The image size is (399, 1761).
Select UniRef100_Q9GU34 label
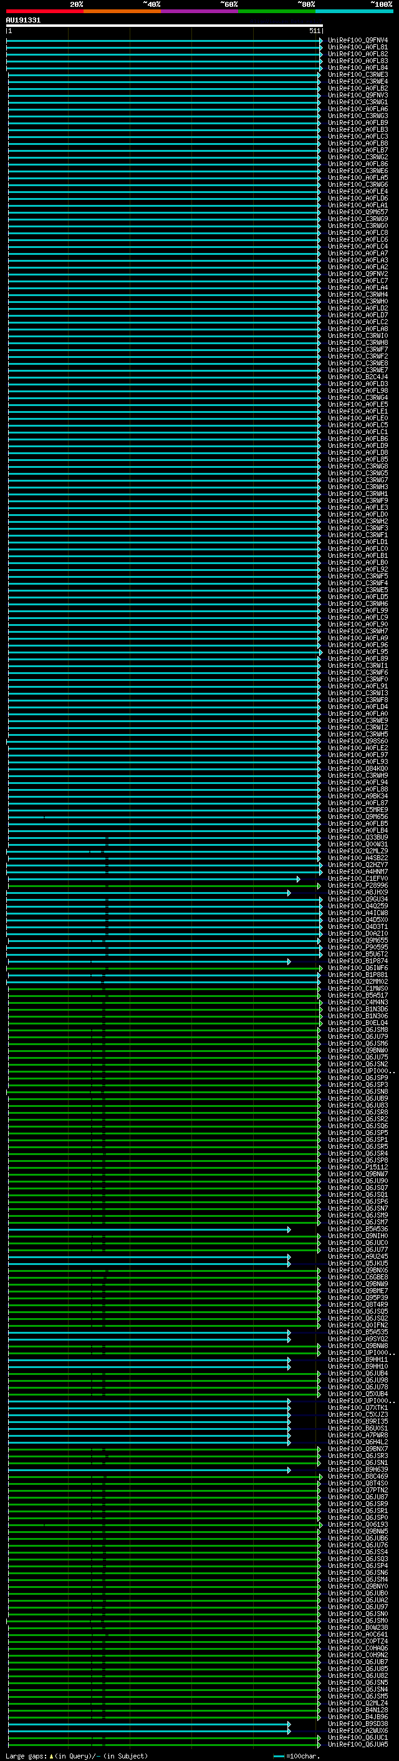click(358, 900)
